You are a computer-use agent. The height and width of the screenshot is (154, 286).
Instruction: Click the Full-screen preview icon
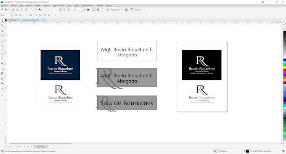(88, 10)
